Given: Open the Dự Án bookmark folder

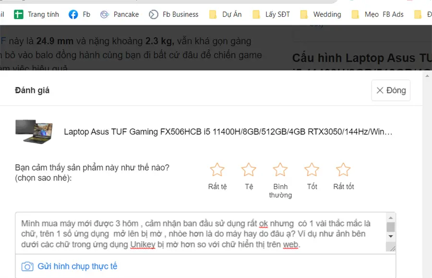Looking at the screenshot, I should 226,14.
